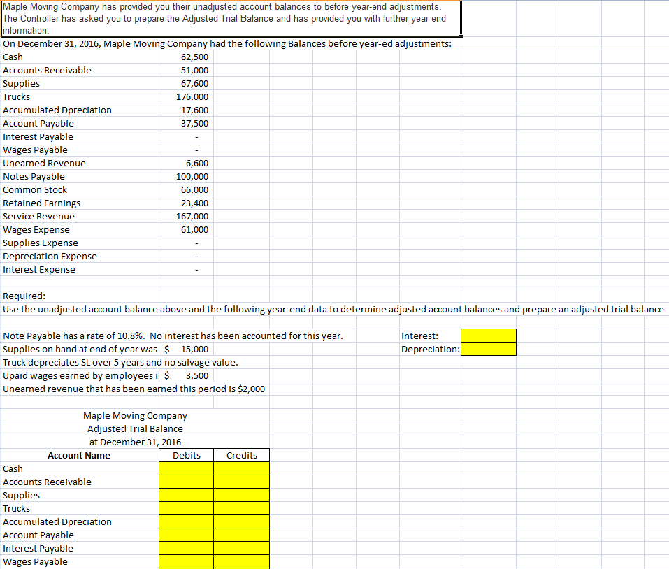Select the unpaid wages value 3,500

pyautogui.click(x=187, y=375)
